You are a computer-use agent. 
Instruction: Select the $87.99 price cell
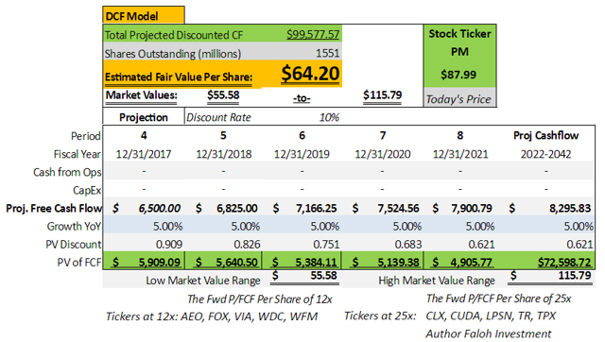tap(458, 74)
